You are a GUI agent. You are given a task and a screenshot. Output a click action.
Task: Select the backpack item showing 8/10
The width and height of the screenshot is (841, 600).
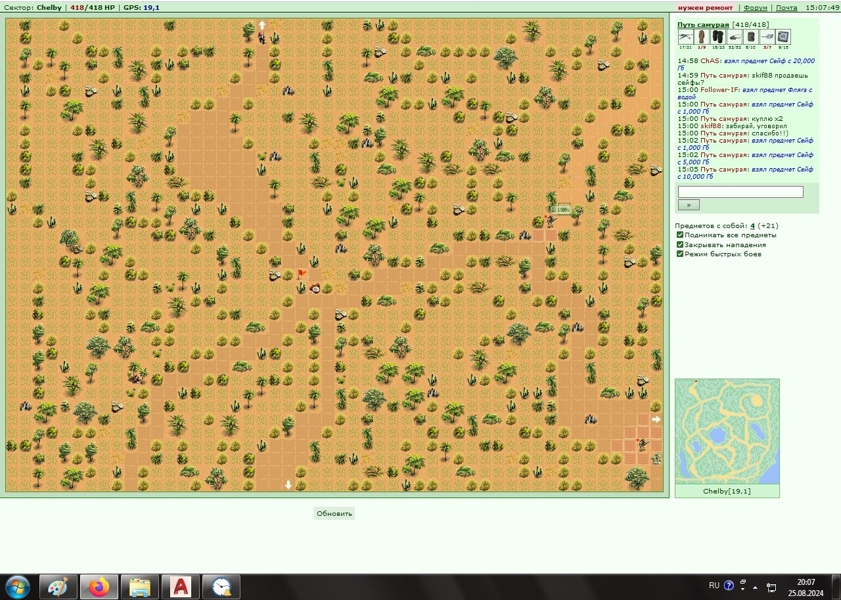pyautogui.click(x=751, y=37)
